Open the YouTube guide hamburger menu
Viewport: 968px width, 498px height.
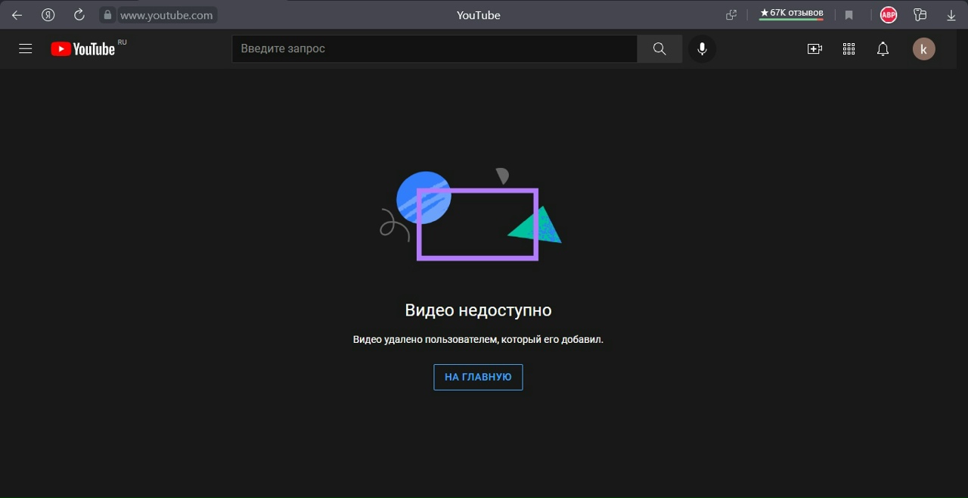26,48
